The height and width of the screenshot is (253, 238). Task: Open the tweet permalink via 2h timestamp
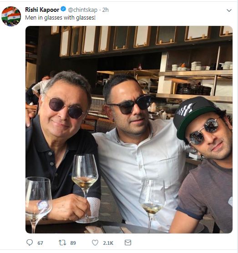click(x=106, y=10)
